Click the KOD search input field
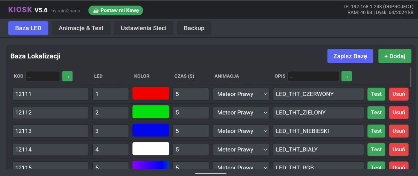Image resolution: width=418 pixels, height=176 pixels. pos(42,76)
